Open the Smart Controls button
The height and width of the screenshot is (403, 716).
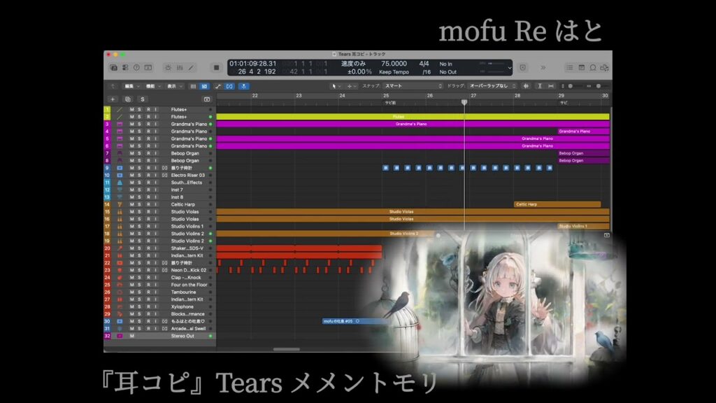(169, 68)
